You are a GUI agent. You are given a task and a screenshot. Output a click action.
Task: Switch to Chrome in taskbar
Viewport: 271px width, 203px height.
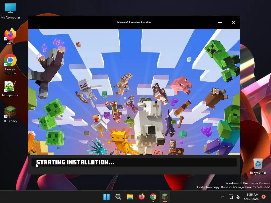tap(153, 197)
